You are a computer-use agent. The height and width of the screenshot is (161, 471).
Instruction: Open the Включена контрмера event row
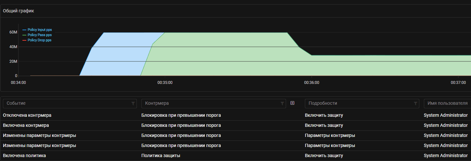[26, 125]
